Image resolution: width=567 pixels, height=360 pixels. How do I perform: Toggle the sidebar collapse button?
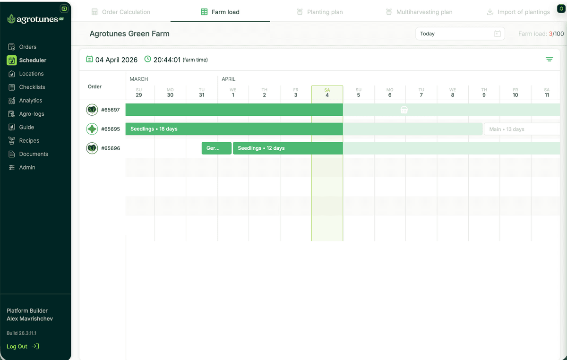click(x=64, y=9)
